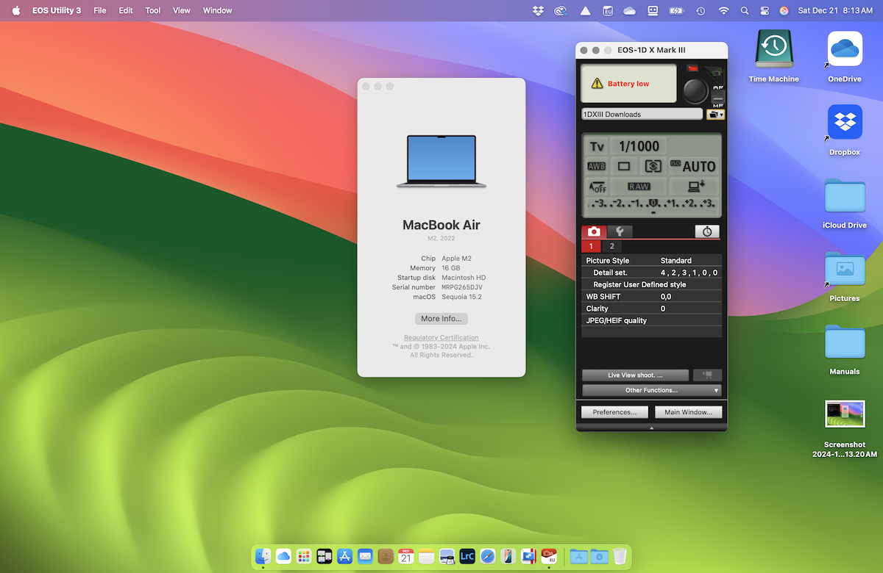Image resolution: width=883 pixels, height=573 pixels.
Task: Switch to shooting menu page 2
Action: [611, 247]
